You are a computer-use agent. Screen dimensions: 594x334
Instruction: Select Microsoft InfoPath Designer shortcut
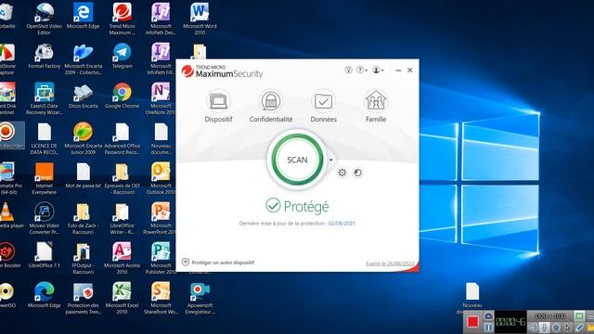(x=161, y=19)
